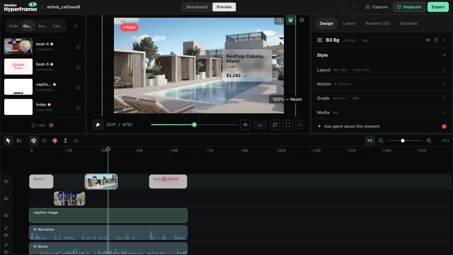
Task: Open the Code tab in left panel
Action: [13, 26]
